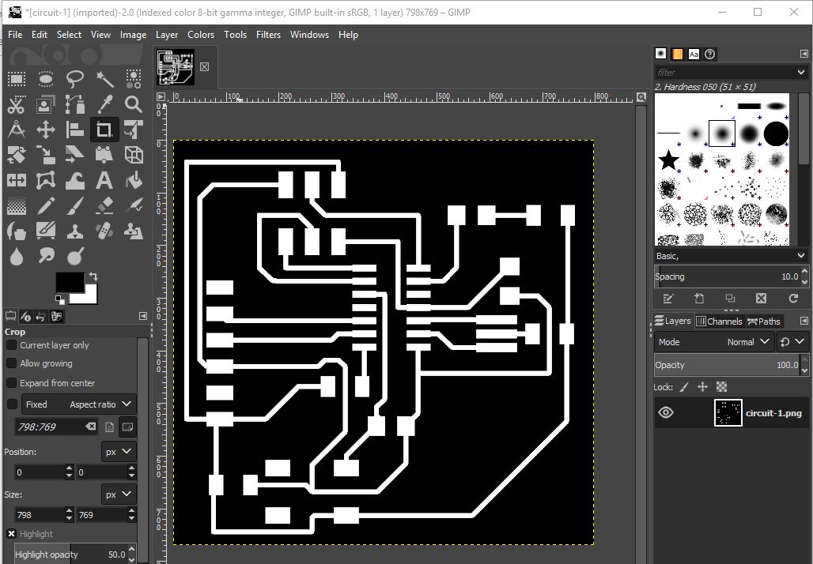Image resolution: width=813 pixels, height=564 pixels.
Task: Enable Current layer only checkbox
Action: coord(11,345)
